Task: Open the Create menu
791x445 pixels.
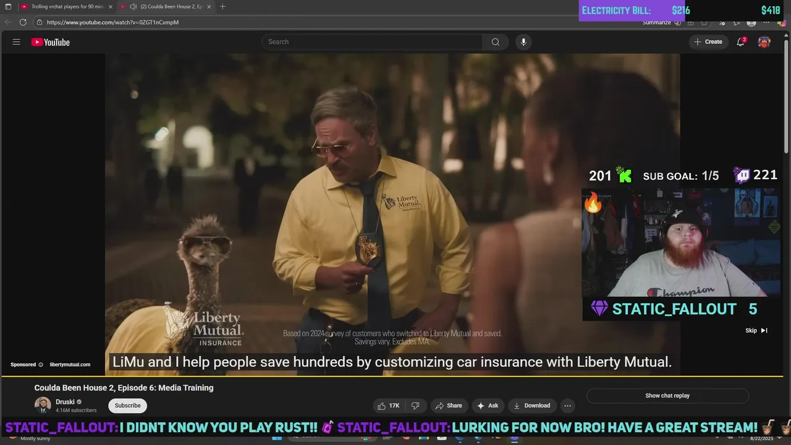Action: pos(708,42)
